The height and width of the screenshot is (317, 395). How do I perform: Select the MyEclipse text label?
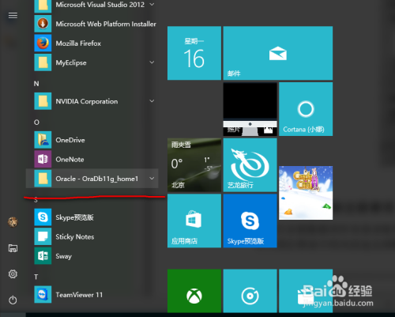tap(71, 62)
